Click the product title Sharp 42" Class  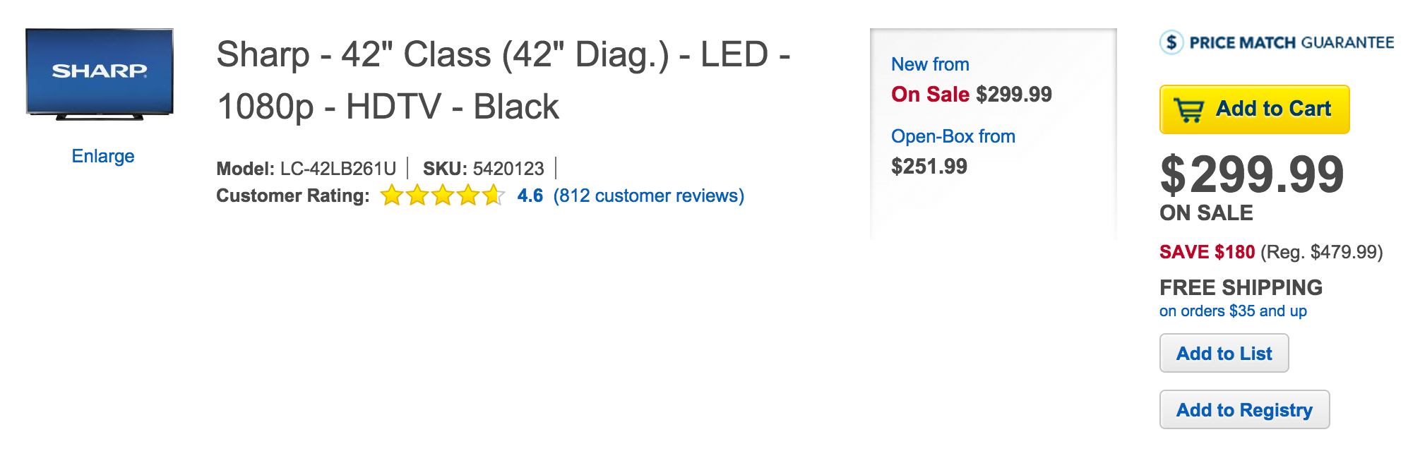coord(503,80)
